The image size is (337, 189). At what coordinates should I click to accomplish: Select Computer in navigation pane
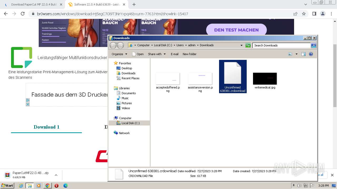[x=123, y=118]
